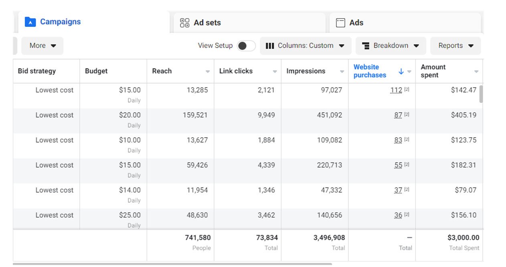The width and height of the screenshot is (506, 267).
Task: Click the vertical table scrollbar
Action: pyautogui.click(x=481, y=94)
